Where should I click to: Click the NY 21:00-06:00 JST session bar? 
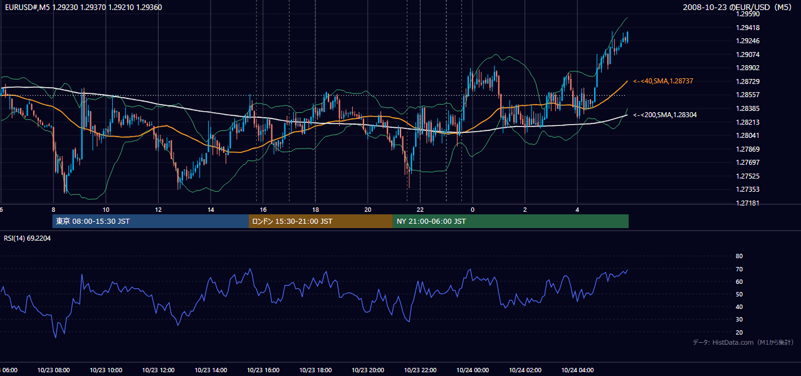tap(511, 221)
